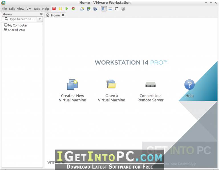The height and width of the screenshot is (170, 219).
Task: Toggle the Show Library sidebar button
Action: tap(104, 9)
